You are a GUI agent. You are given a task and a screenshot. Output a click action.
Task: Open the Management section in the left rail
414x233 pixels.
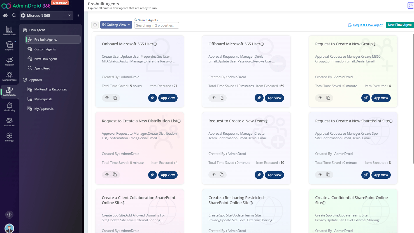[9, 76]
